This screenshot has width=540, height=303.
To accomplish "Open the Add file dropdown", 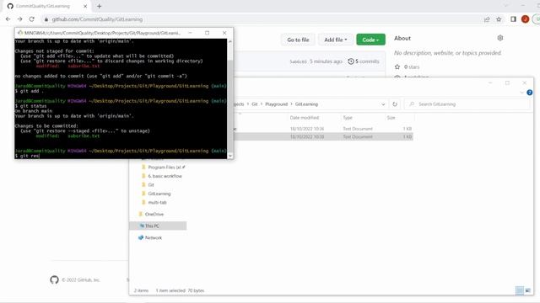I will point(336,40).
